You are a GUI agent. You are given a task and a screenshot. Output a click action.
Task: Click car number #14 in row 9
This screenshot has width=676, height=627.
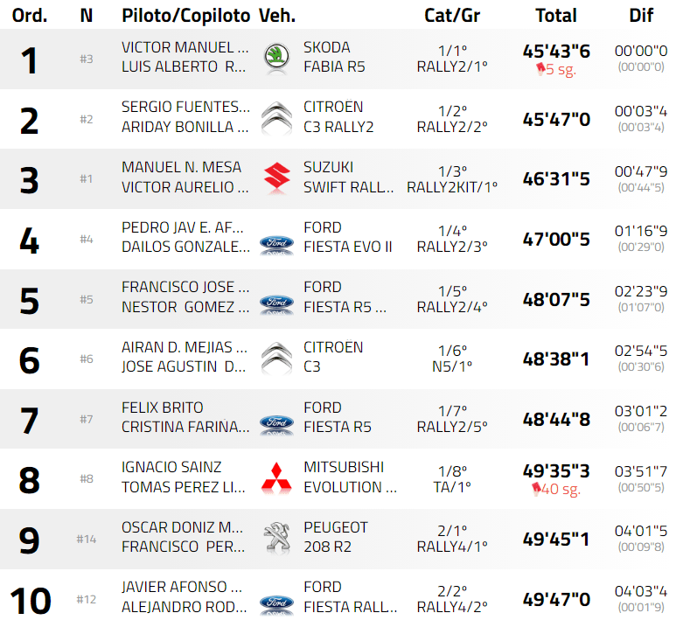pyautogui.click(x=86, y=539)
